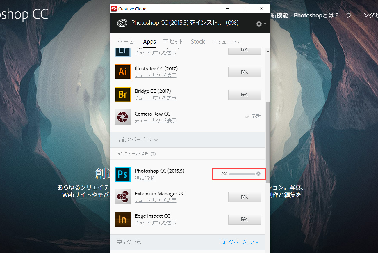Click the 最新 status for Camera Raw CC

coord(253,116)
